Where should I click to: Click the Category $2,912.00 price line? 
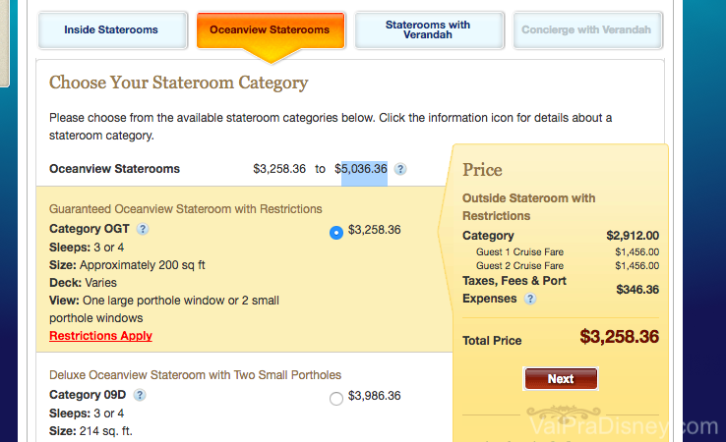coord(561,236)
